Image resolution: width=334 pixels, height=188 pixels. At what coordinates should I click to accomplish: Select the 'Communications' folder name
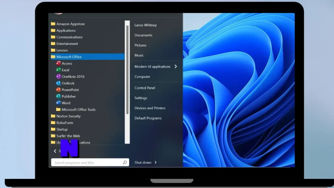pyautogui.click(x=69, y=37)
